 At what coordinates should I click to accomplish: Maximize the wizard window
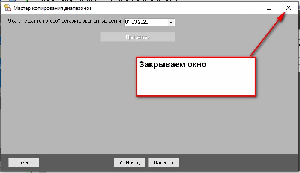coord(269,8)
